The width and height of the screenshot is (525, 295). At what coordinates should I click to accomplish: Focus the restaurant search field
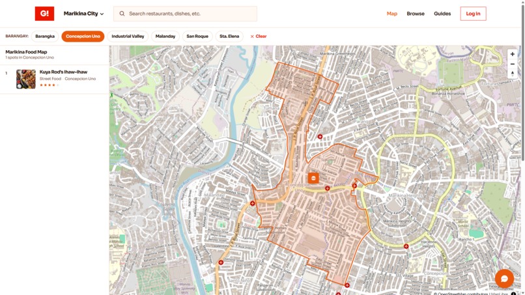pyautogui.click(x=185, y=14)
